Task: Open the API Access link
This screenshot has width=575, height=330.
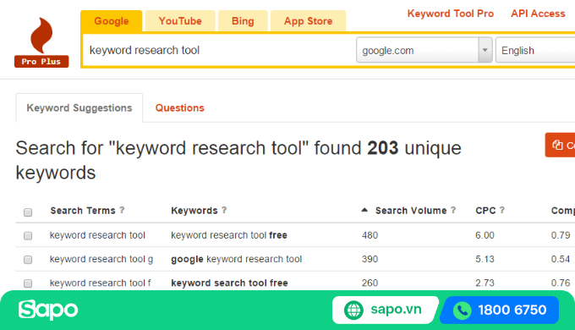Action: point(538,14)
